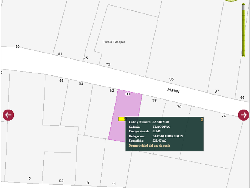The width and height of the screenshot is (251, 188).
Task: Select lot number 65 on the map
Action: click(x=242, y=98)
